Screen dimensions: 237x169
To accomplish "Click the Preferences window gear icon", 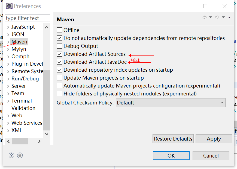I will pos(9,6).
